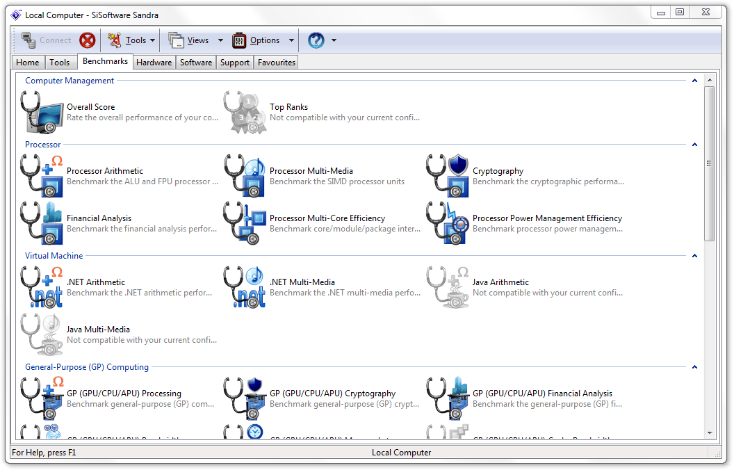Open the Views dropdown arrow
The height and width of the screenshot is (470, 734).
(x=220, y=40)
